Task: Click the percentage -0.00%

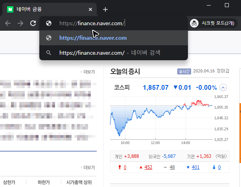Action: pos(206,87)
